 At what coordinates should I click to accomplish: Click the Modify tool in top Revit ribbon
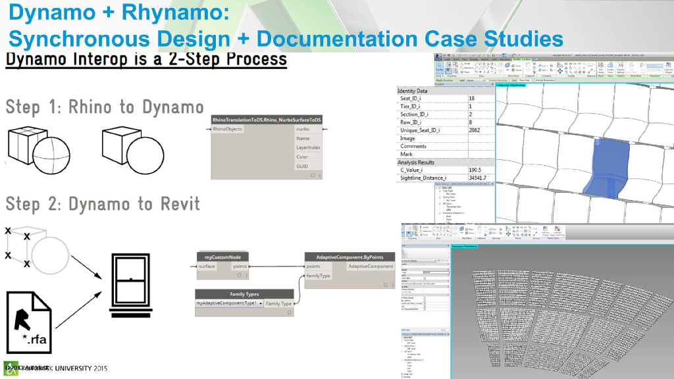tap(440, 69)
